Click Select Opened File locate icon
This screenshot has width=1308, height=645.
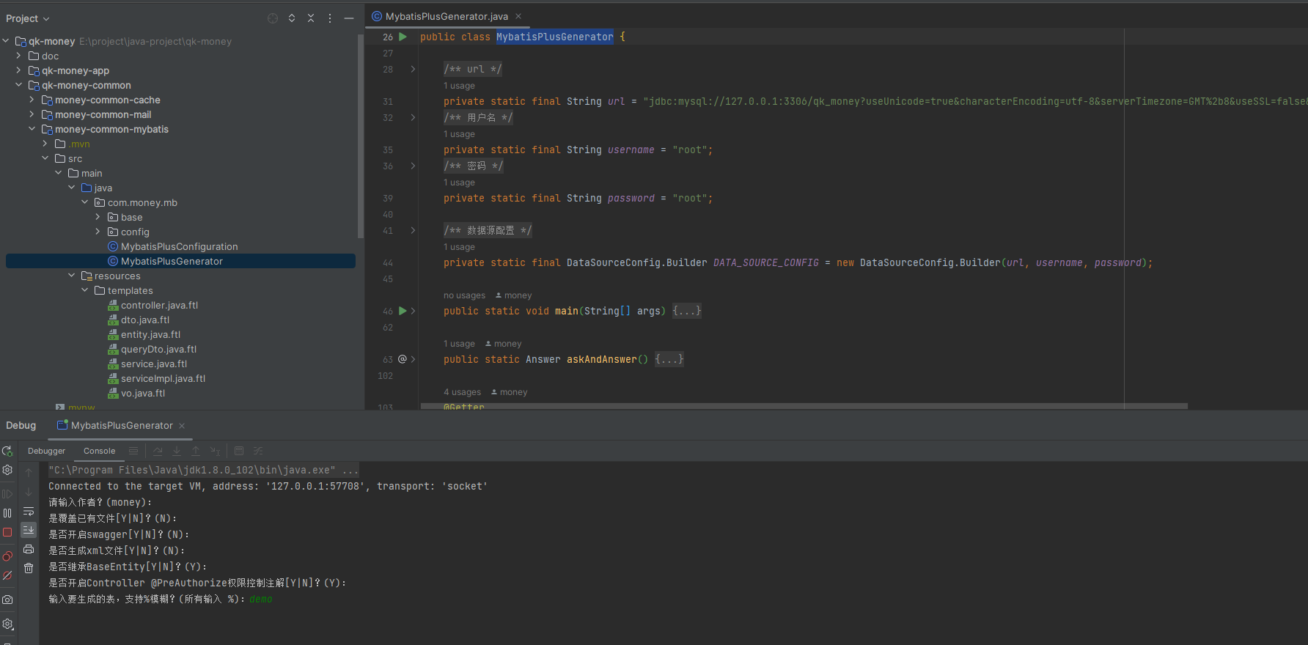point(273,18)
